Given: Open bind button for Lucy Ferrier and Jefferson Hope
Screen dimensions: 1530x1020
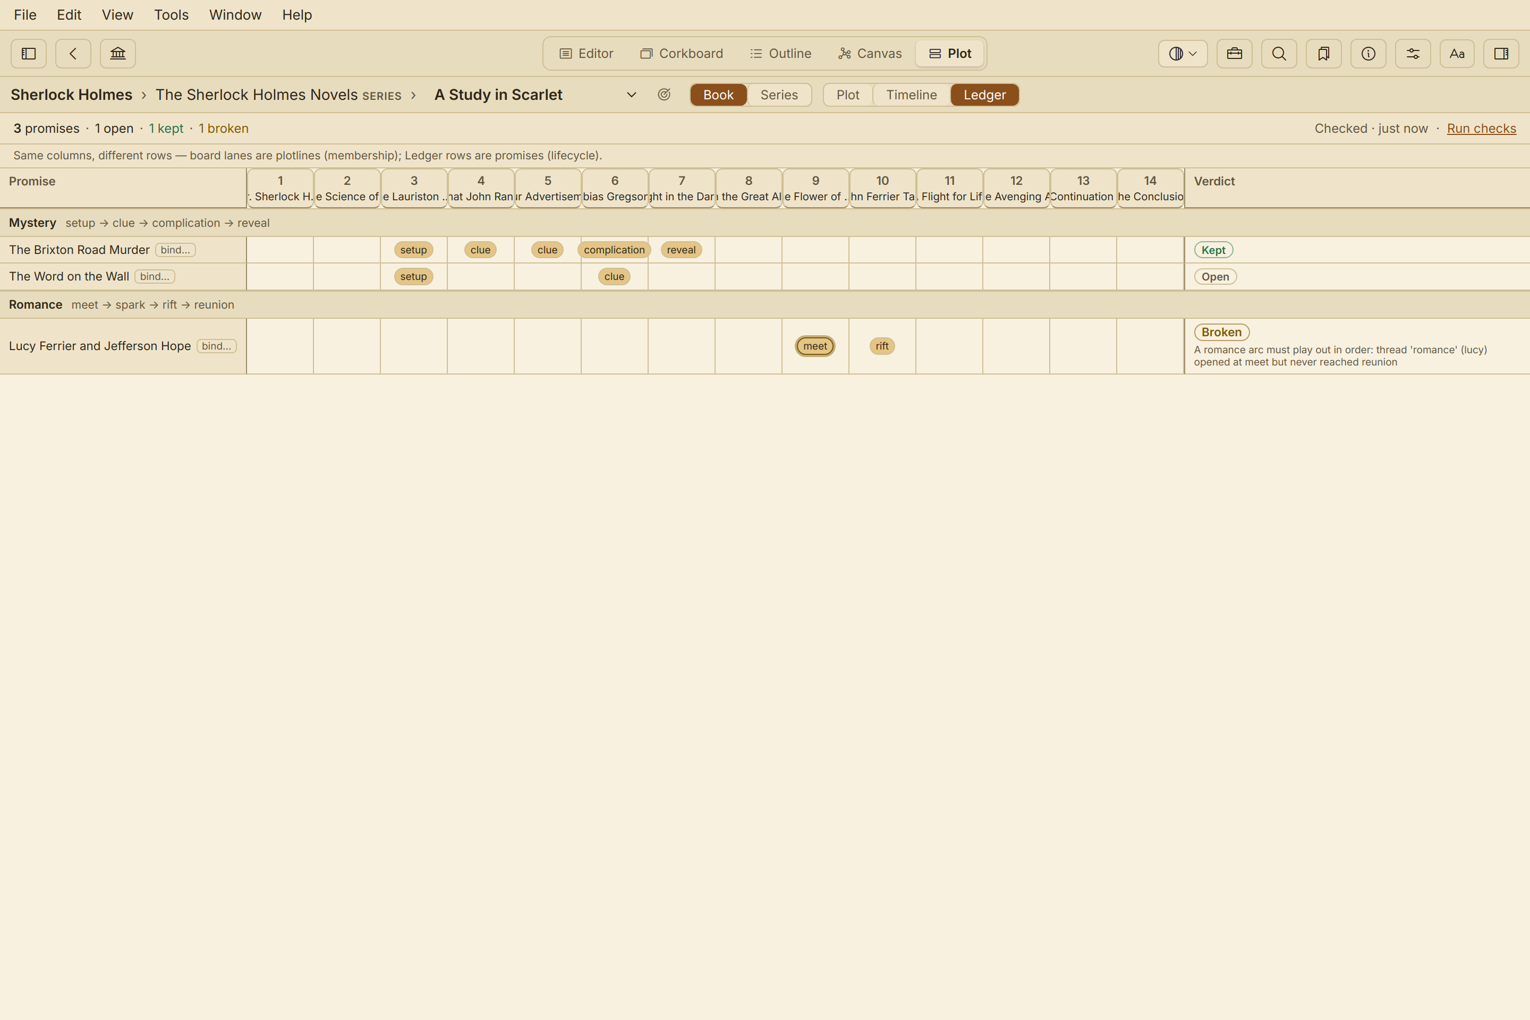Looking at the screenshot, I should point(217,346).
